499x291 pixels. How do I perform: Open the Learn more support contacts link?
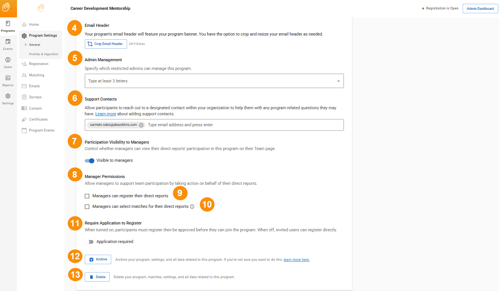106,114
